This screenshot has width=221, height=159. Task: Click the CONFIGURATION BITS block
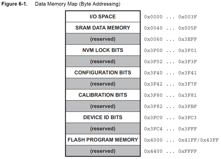103,73
